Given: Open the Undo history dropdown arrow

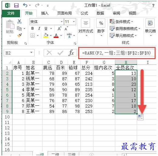Looking at the screenshot, I should pos(30,5).
